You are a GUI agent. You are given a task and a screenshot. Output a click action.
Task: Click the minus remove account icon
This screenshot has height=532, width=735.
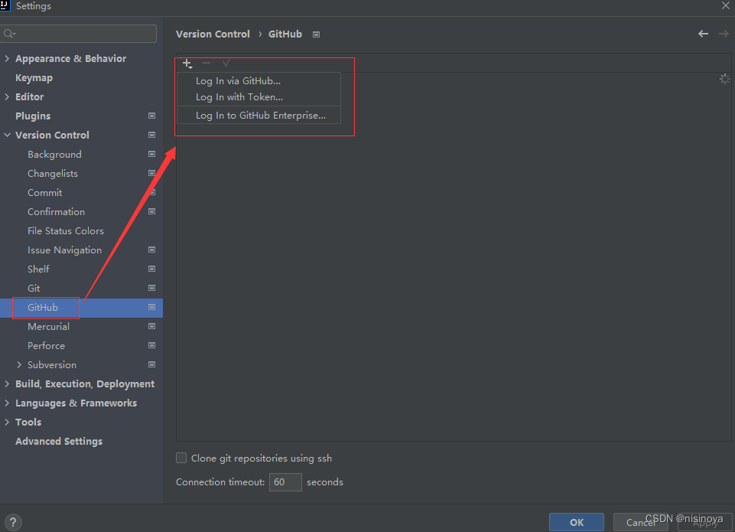click(x=207, y=63)
